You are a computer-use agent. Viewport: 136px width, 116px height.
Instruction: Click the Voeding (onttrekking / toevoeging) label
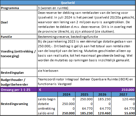19,54
